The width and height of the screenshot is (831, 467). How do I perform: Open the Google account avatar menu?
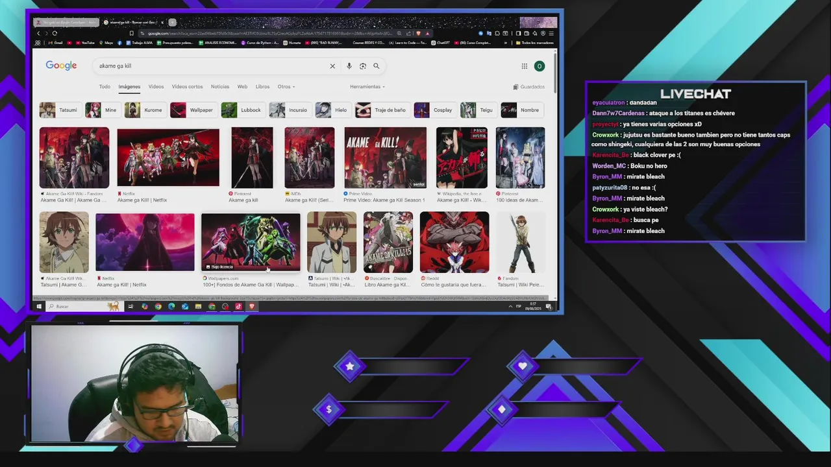539,66
